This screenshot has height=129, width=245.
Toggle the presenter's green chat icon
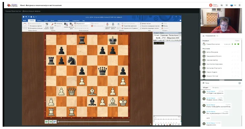point(238,44)
